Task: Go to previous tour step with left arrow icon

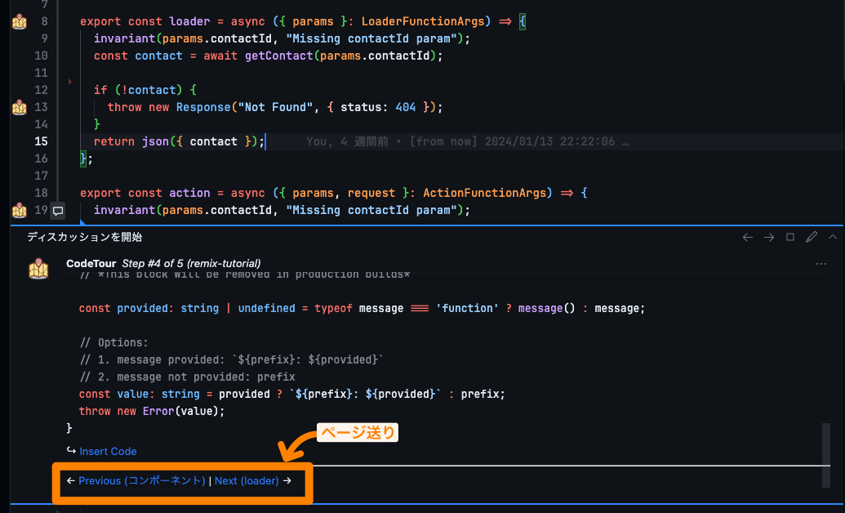Action: point(747,237)
